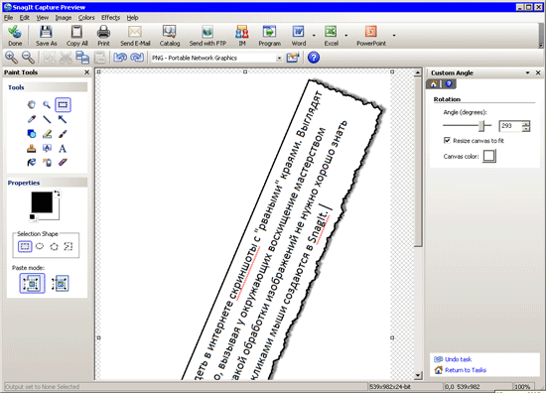Open the PNG file format dropdown
The width and height of the screenshot is (546, 393).
pyautogui.click(x=215, y=59)
